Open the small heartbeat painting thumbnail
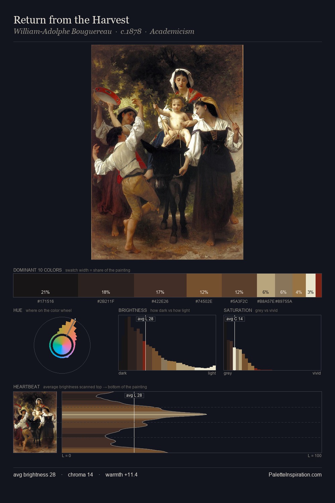The image size is (335, 503). pos(35,422)
